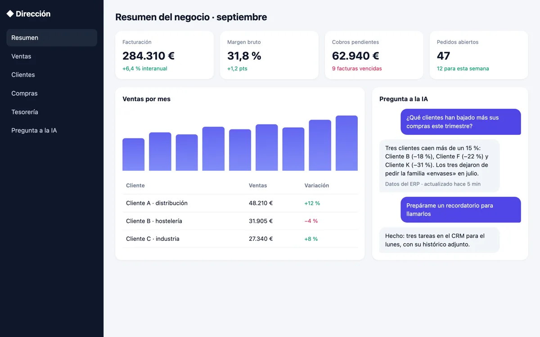The height and width of the screenshot is (337, 540).
Task: Select Compras in the sidebar
Action: click(52, 93)
